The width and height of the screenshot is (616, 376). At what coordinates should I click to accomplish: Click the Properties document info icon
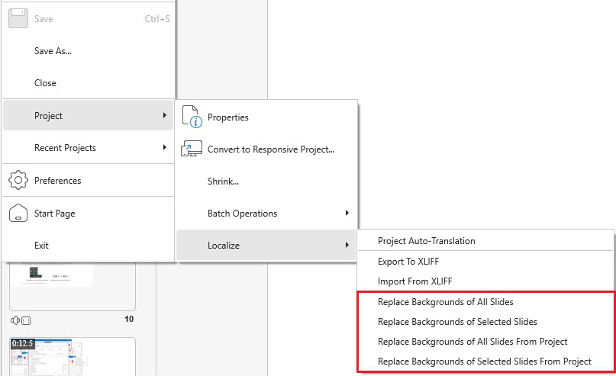tap(191, 117)
